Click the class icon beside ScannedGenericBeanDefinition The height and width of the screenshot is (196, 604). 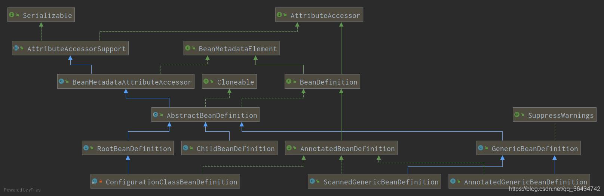click(x=312, y=181)
